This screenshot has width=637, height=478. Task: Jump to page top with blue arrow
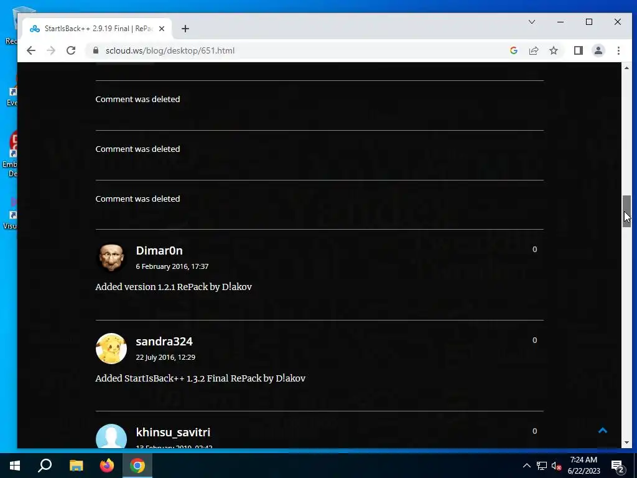pyautogui.click(x=602, y=431)
